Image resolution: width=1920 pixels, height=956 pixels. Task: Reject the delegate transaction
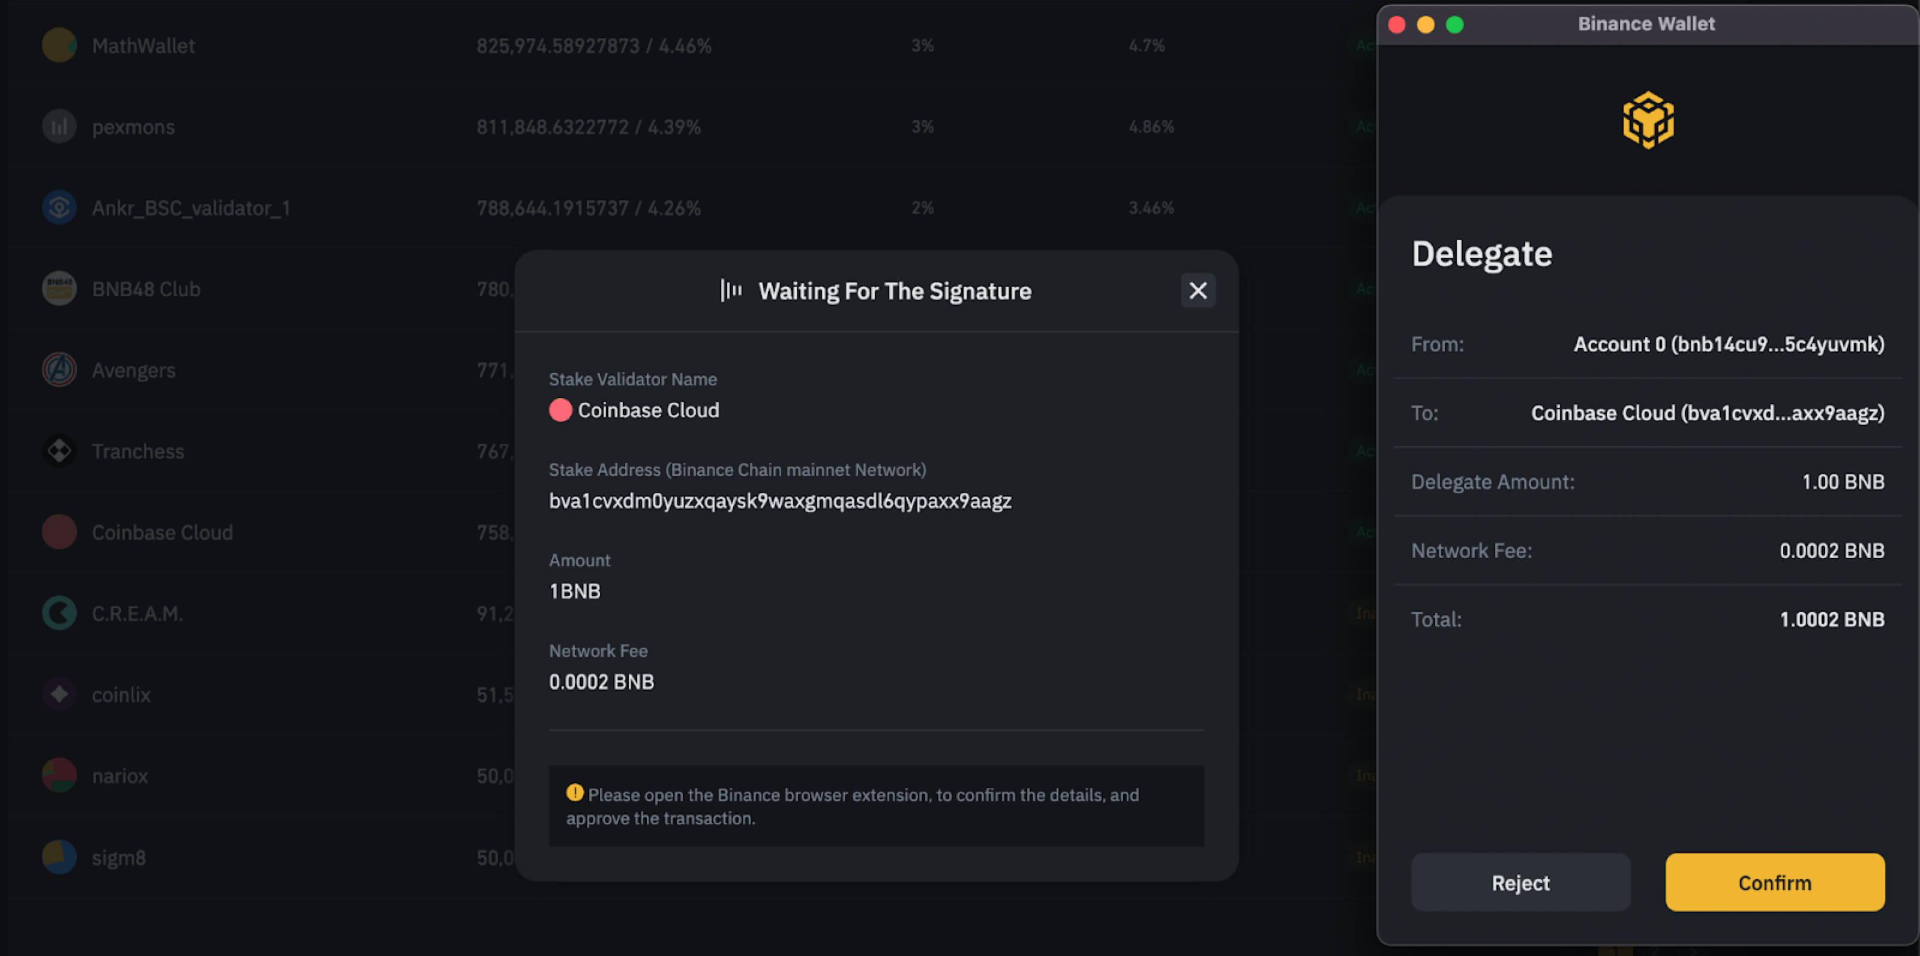point(1520,882)
